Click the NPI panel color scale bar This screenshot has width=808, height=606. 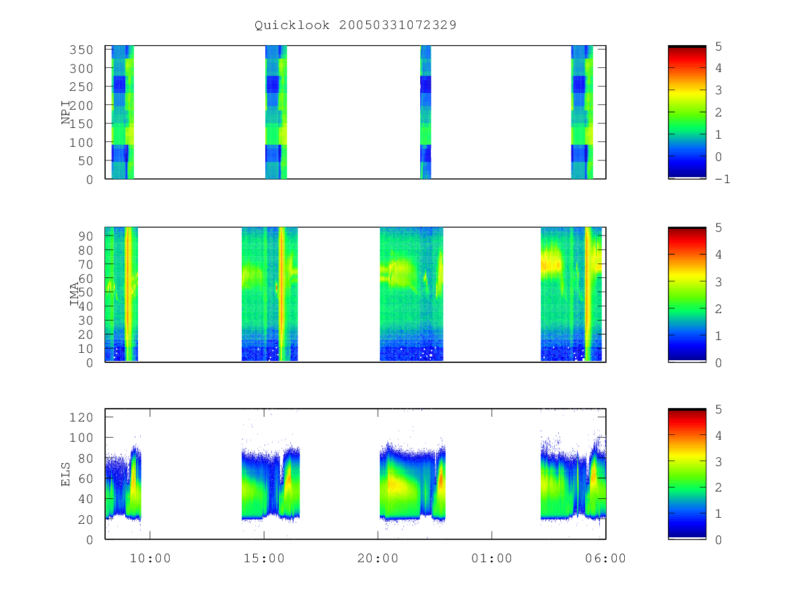[687, 112]
